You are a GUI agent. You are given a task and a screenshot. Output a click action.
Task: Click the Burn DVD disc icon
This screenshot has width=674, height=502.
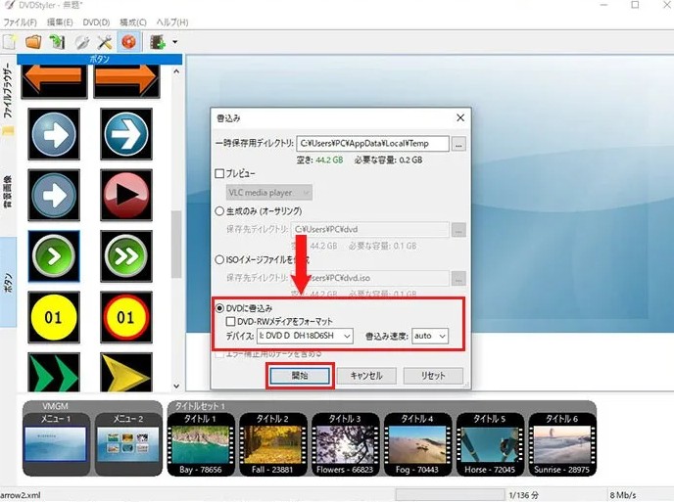pyautogui.click(x=128, y=42)
